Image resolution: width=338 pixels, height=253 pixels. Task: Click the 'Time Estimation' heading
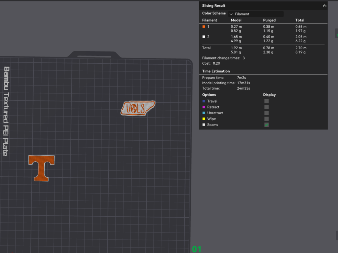tap(216, 71)
